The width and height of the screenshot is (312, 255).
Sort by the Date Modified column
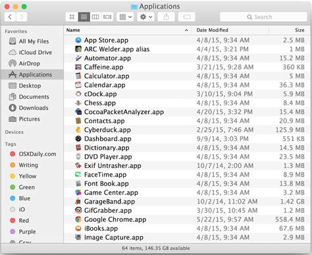230,30
